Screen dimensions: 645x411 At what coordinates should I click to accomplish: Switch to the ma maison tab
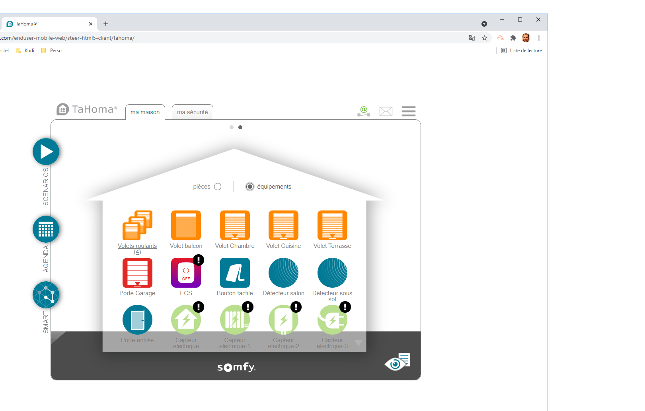pos(145,112)
